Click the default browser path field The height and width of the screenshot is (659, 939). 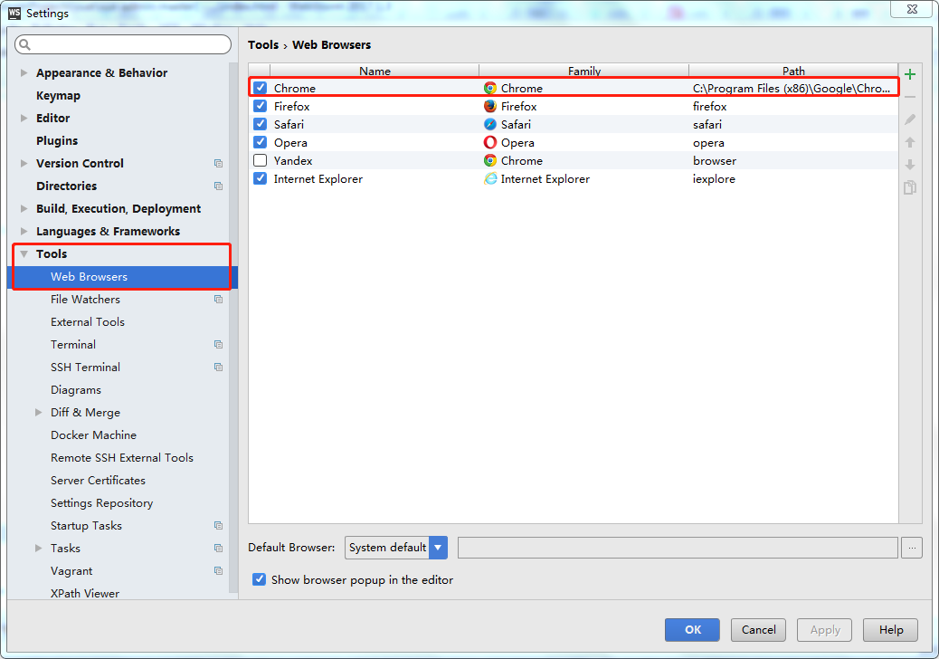(x=678, y=548)
